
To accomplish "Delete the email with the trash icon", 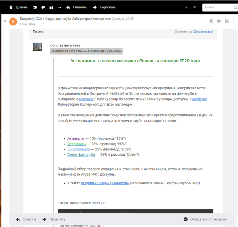I will pos(11,7).
